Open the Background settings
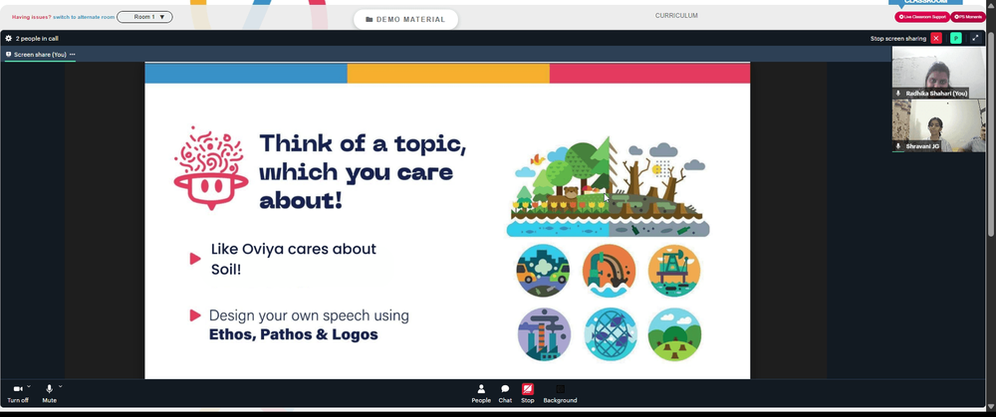Viewport: 996px width, 417px height. coord(560,393)
